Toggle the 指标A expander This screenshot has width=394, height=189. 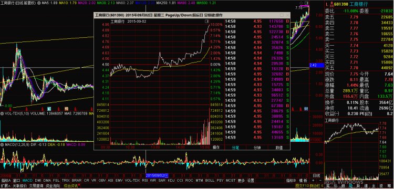6,181
